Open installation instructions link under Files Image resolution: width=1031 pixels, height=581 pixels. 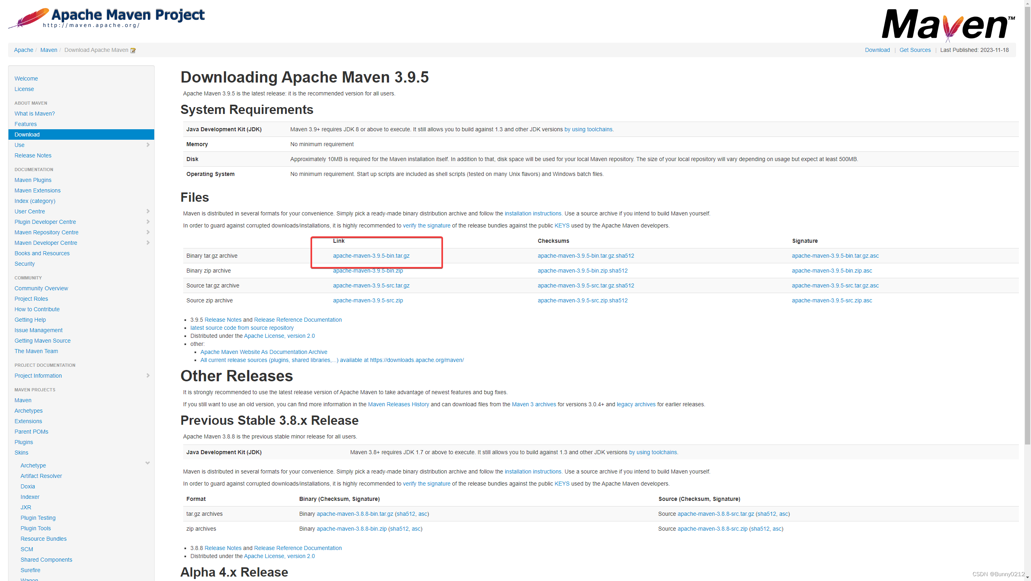coord(533,213)
